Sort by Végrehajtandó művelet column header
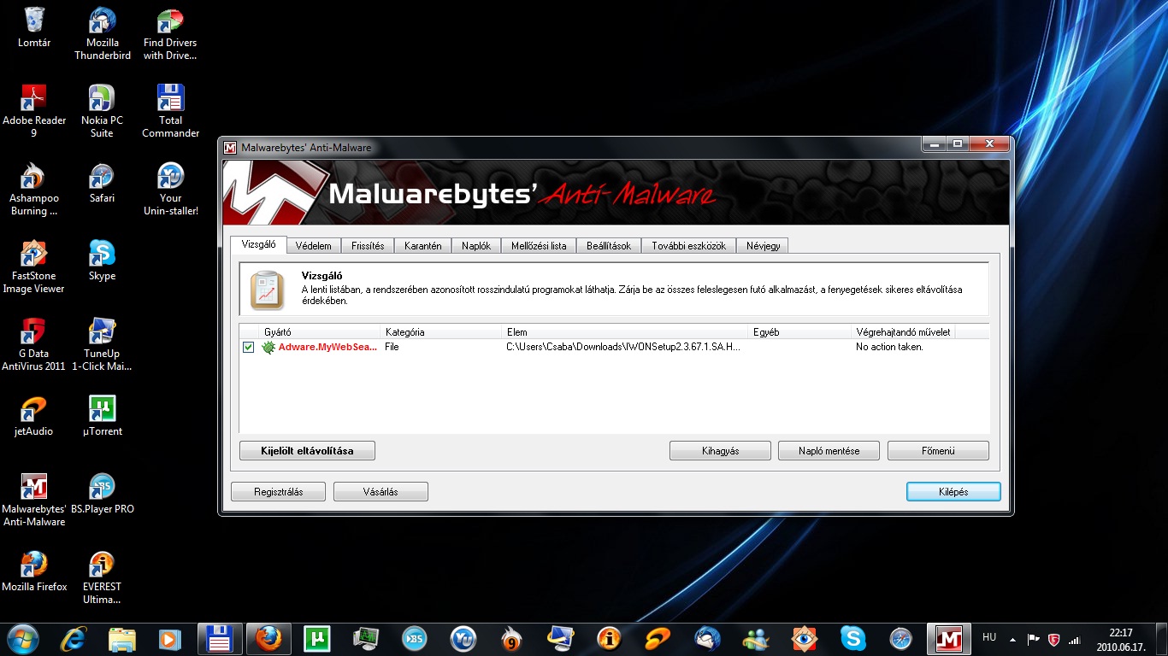Image resolution: width=1168 pixels, height=656 pixels. (903, 332)
